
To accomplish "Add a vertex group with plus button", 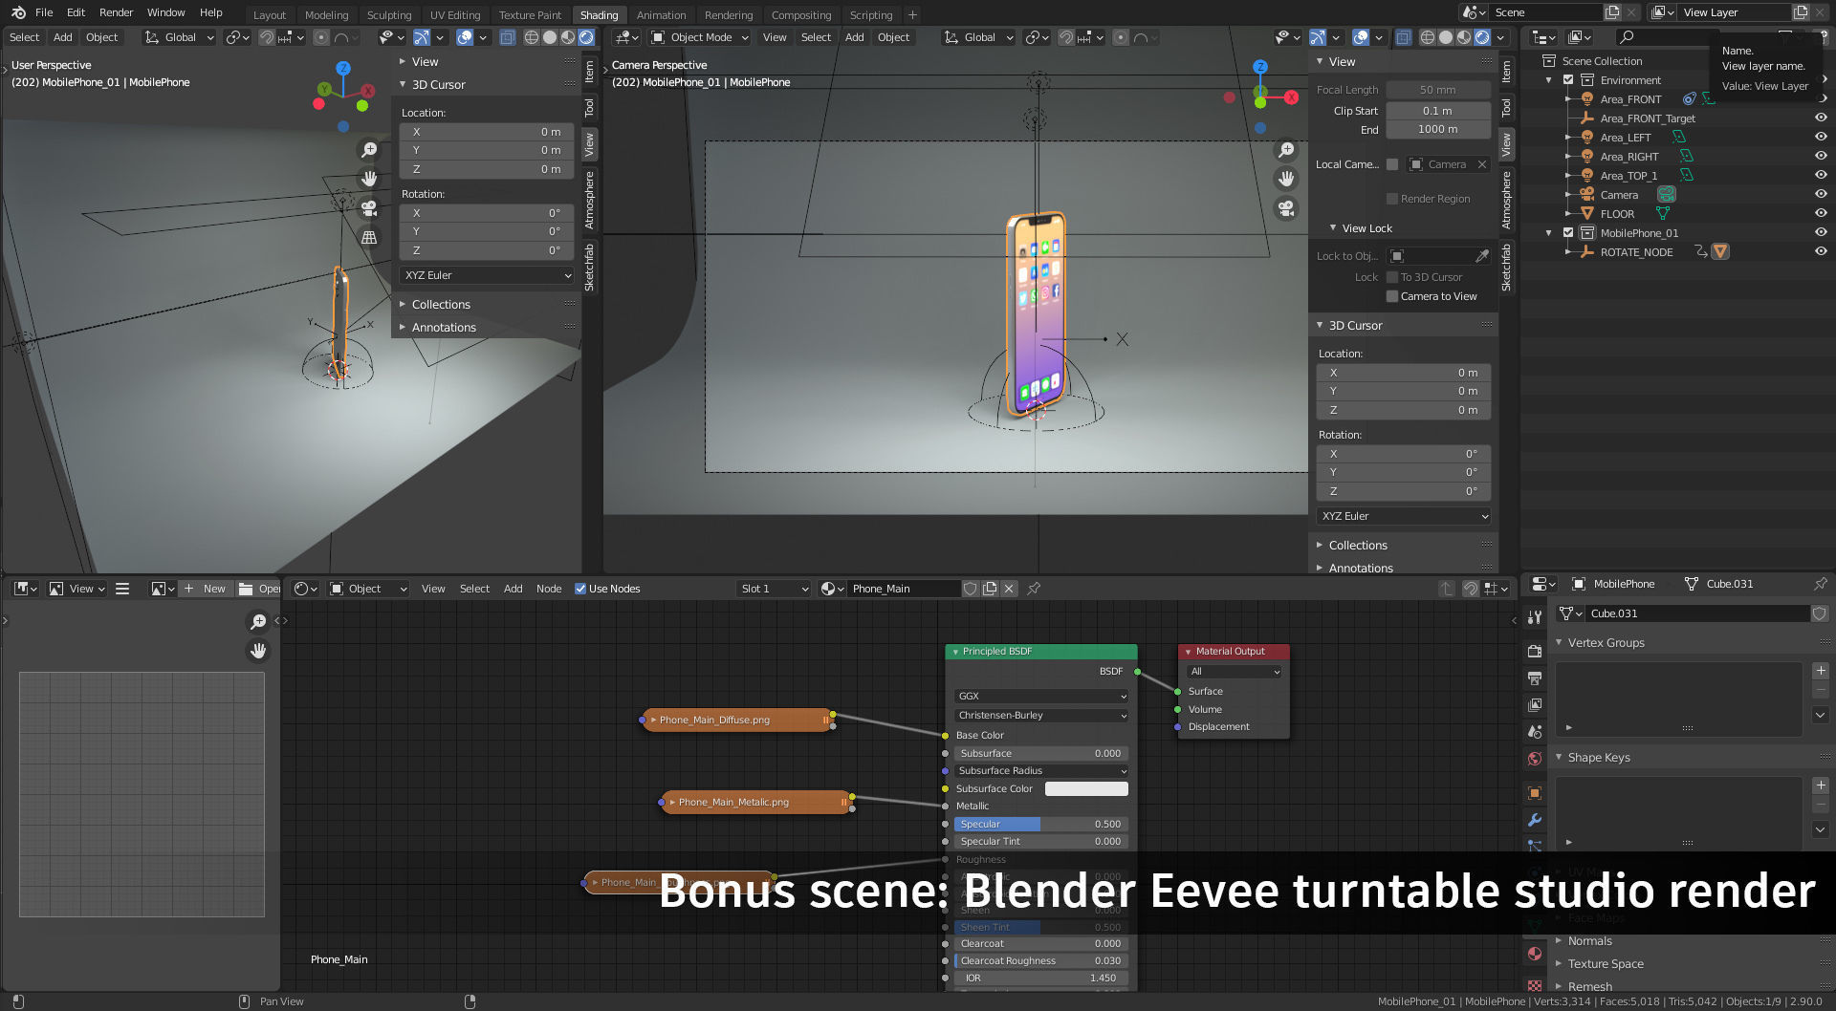I will click(1821, 671).
